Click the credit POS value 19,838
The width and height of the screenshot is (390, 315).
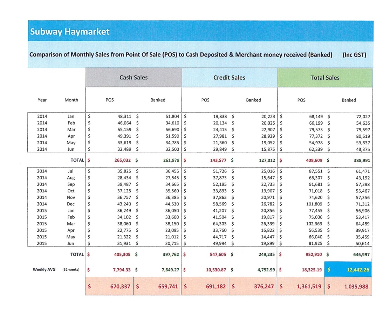coord(220,116)
